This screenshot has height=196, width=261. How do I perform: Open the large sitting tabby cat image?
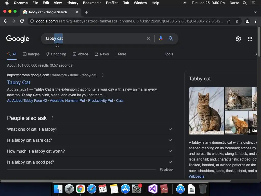(206, 111)
